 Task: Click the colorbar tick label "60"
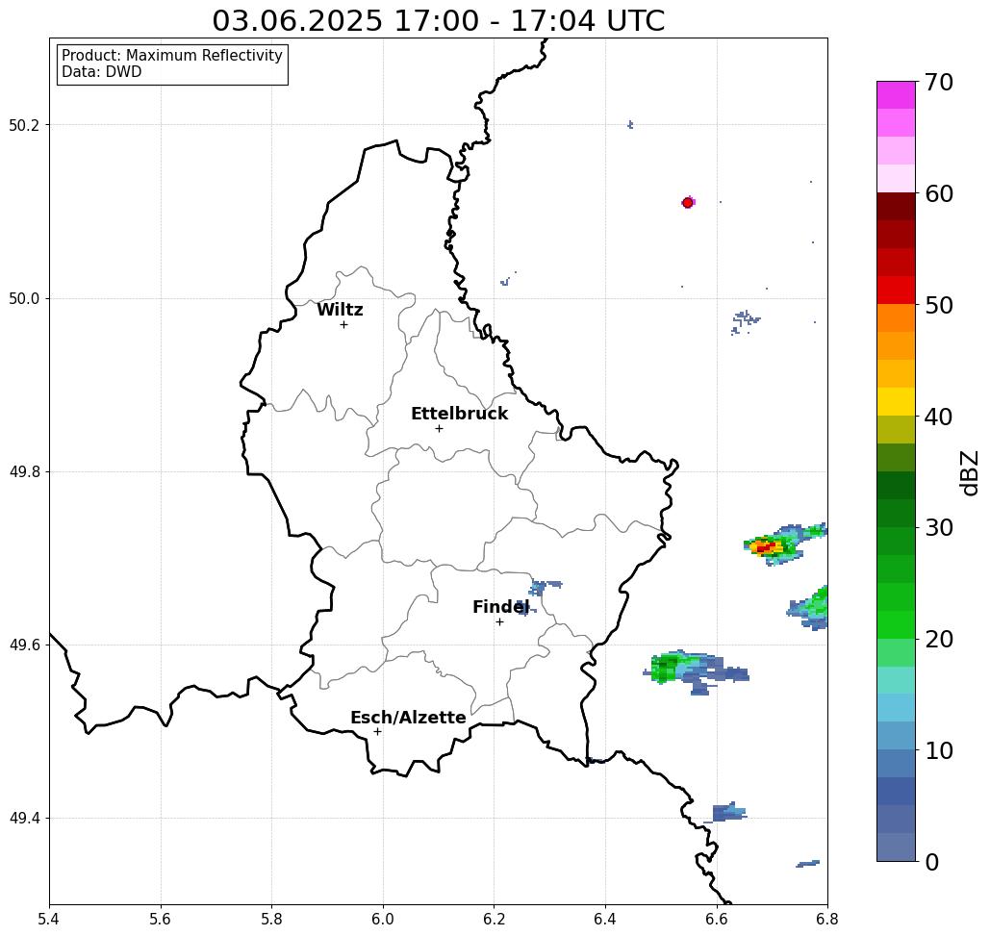938,193
